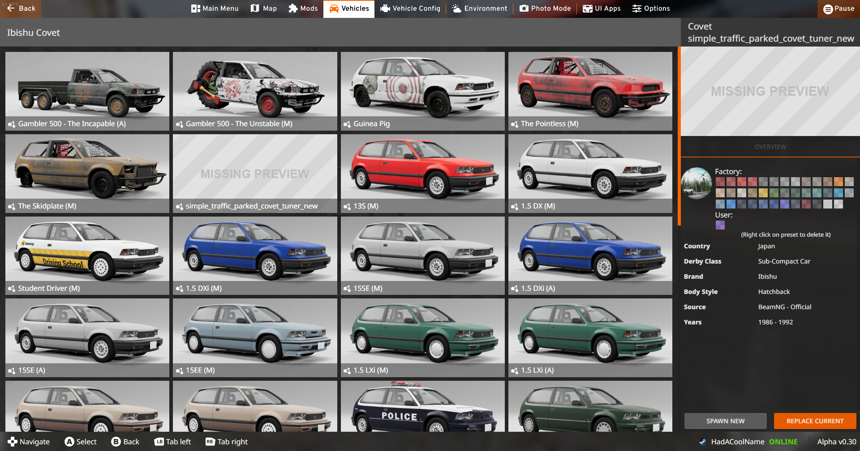Click the Ibishu Covet heading

33,33
